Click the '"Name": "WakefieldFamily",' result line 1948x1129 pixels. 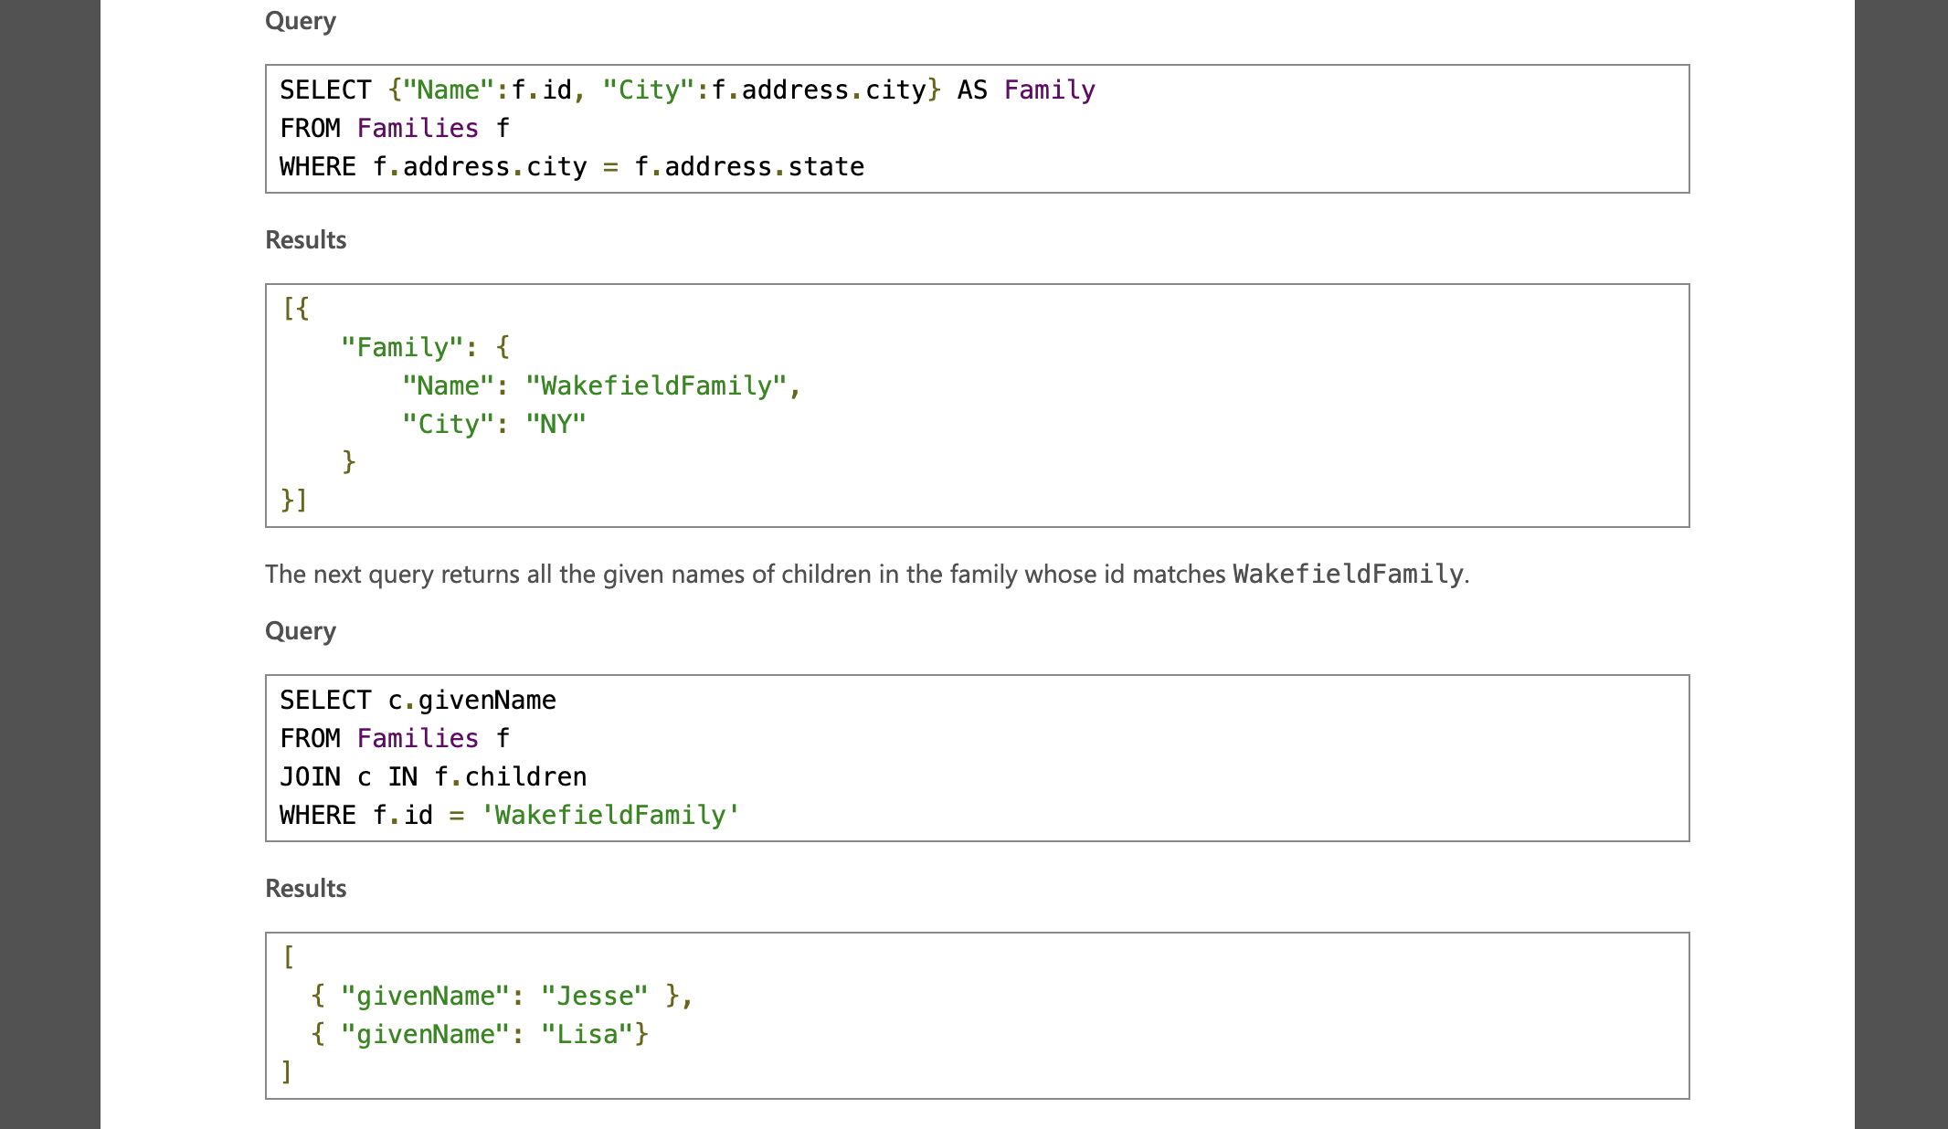(601, 385)
